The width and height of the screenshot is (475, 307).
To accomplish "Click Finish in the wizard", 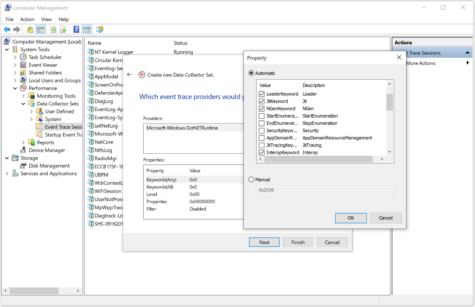I will 298,242.
